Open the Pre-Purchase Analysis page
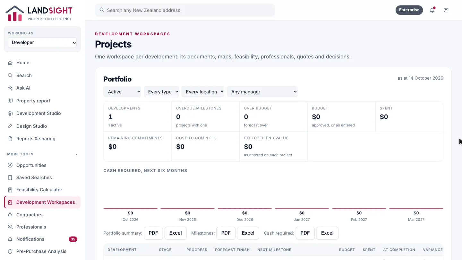This screenshot has width=462, height=260. click(x=42, y=251)
